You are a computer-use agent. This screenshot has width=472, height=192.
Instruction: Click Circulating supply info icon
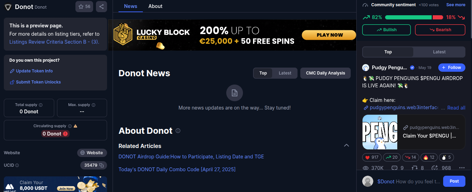[x=70, y=126]
